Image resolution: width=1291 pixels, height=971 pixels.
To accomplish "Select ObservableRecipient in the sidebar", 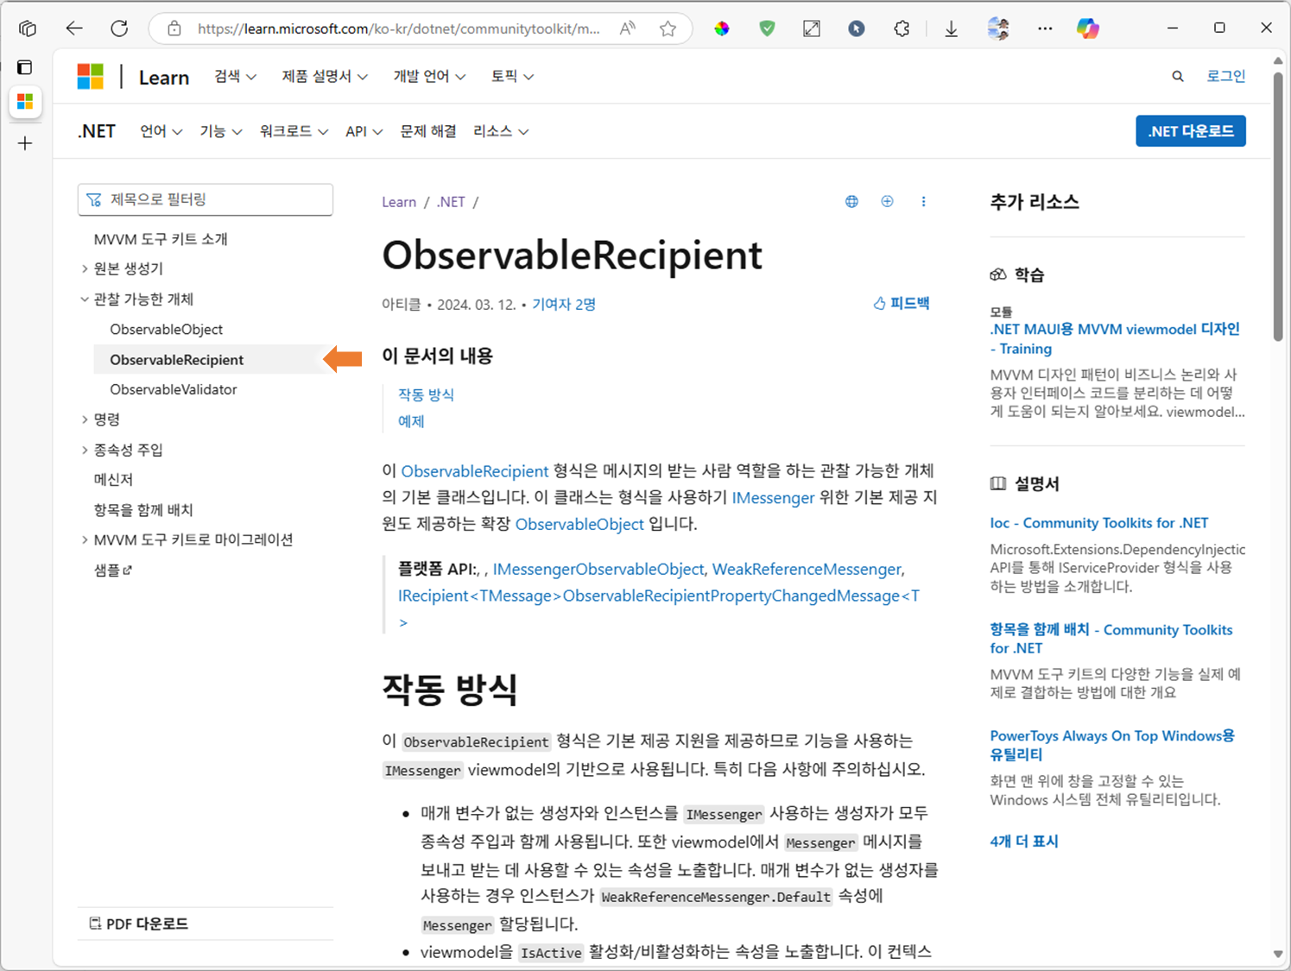I will coord(177,360).
